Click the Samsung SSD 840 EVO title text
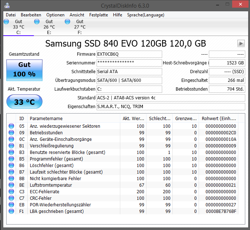Viewport: 250px width, 230px height. (126, 43)
